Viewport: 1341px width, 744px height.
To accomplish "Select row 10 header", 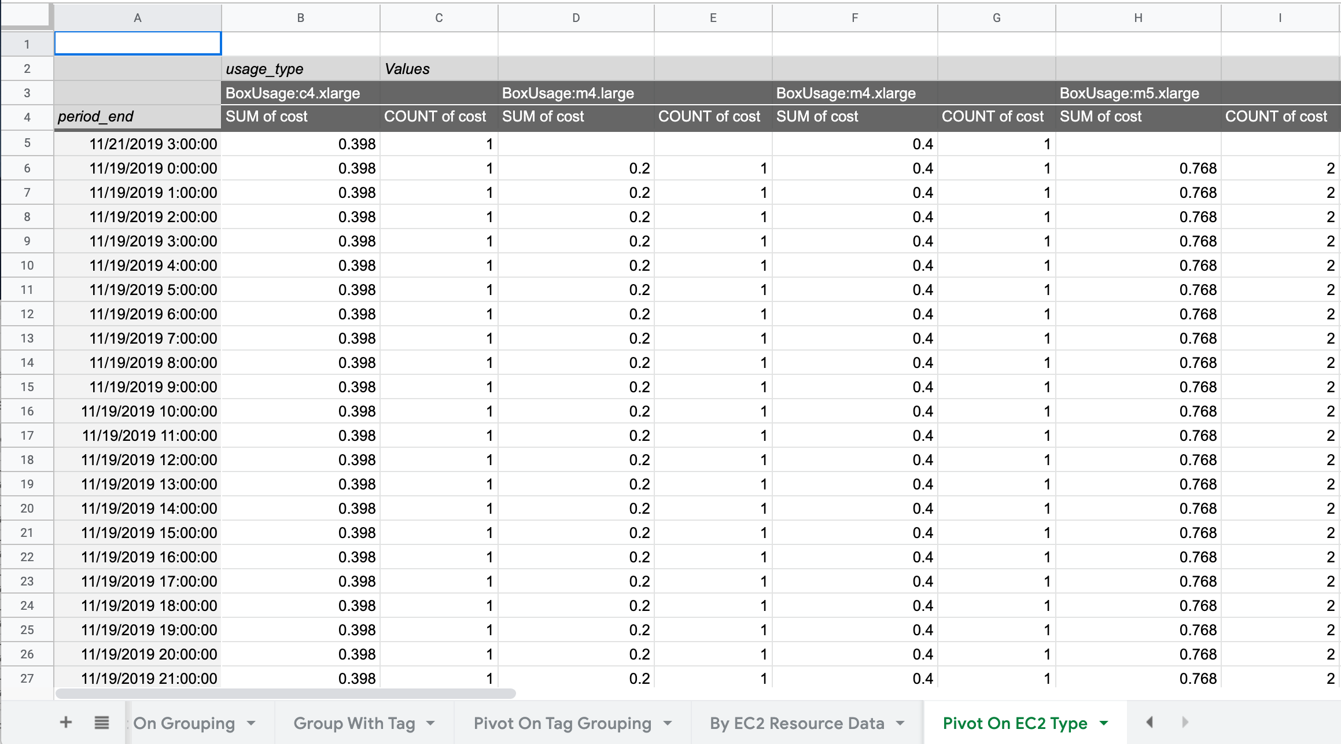I will click(x=27, y=266).
